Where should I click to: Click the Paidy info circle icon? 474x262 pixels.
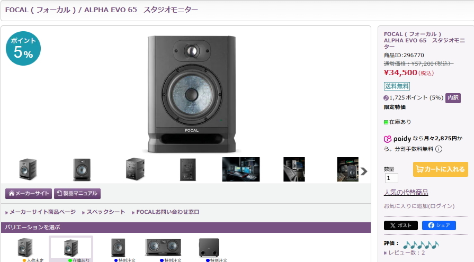(439, 149)
